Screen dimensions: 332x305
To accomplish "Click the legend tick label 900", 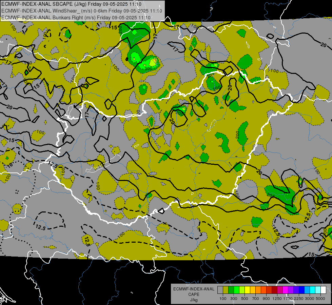I will click(266, 299).
